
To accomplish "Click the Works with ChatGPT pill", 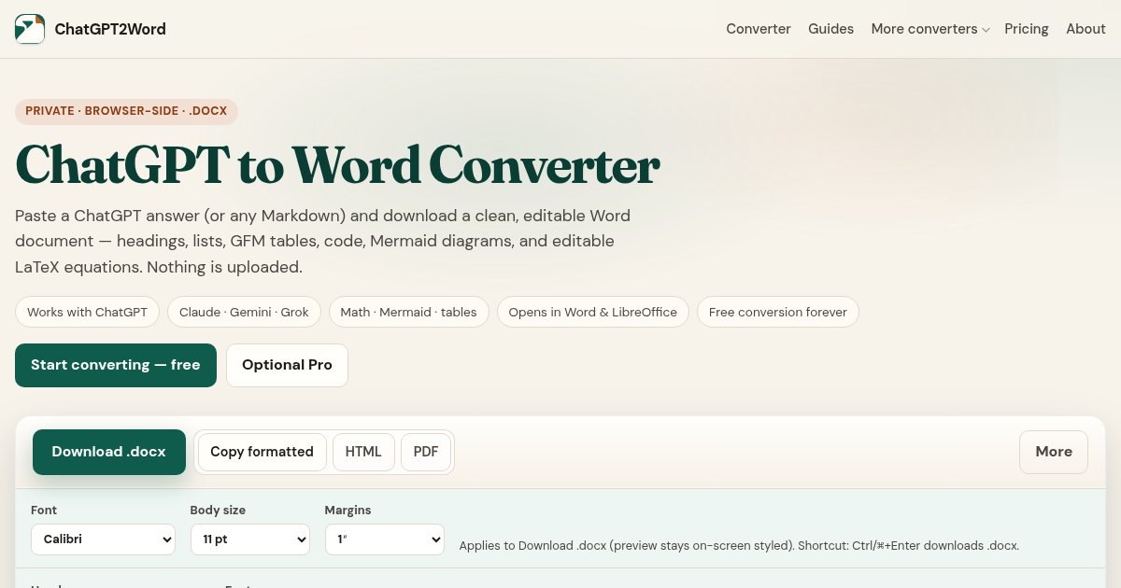I will click(x=88, y=312).
